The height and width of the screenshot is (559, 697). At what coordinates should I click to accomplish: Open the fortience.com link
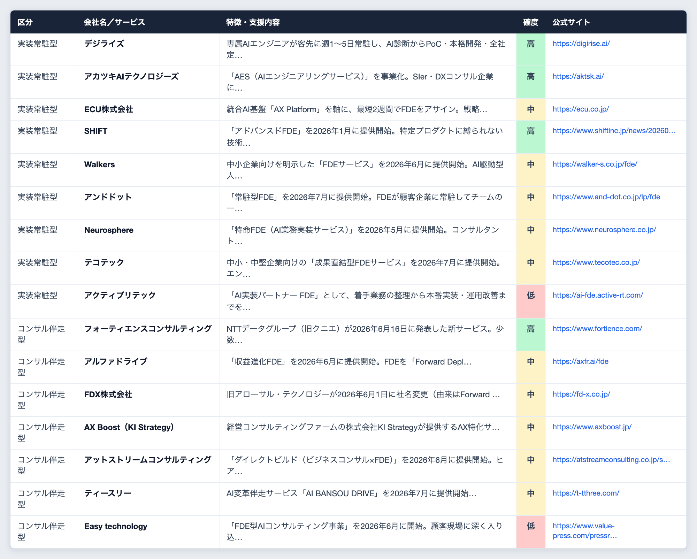[x=597, y=329]
